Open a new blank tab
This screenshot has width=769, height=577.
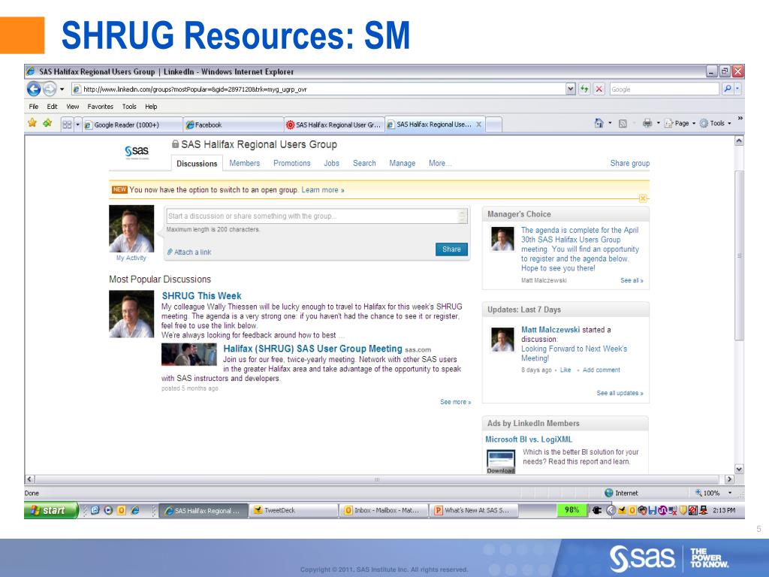(493, 125)
